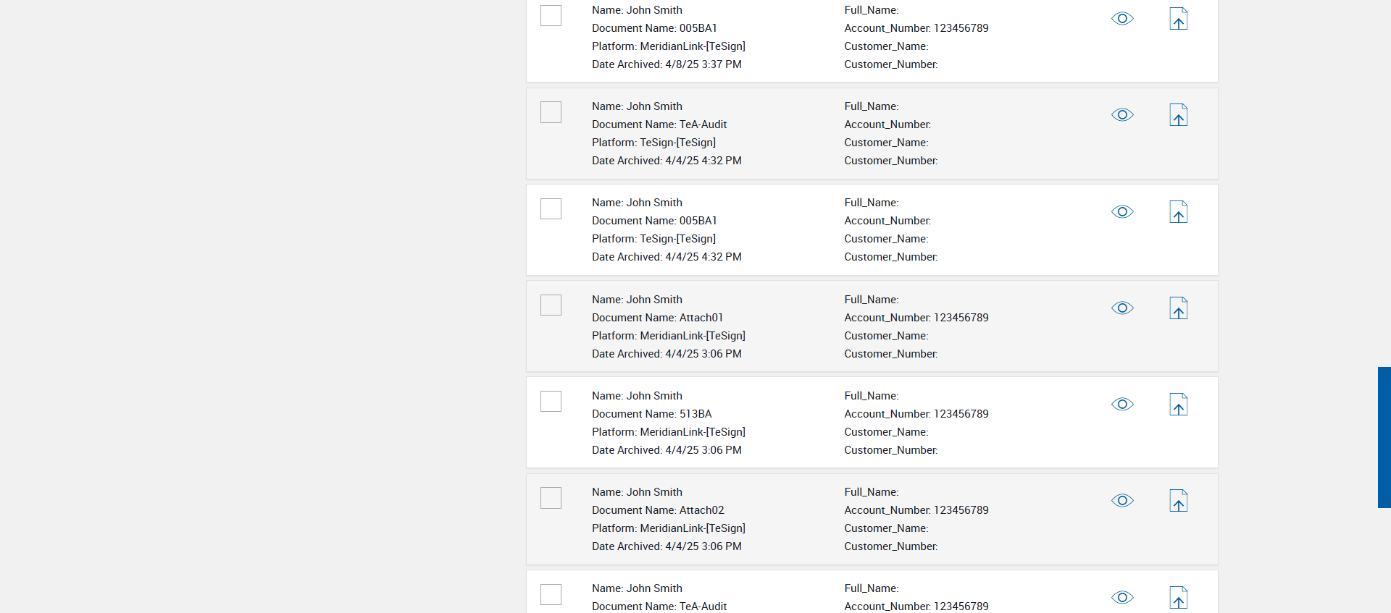This screenshot has width=1391, height=613.
Task: Preview the 513BA document with eye icon
Action: pos(1122,405)
